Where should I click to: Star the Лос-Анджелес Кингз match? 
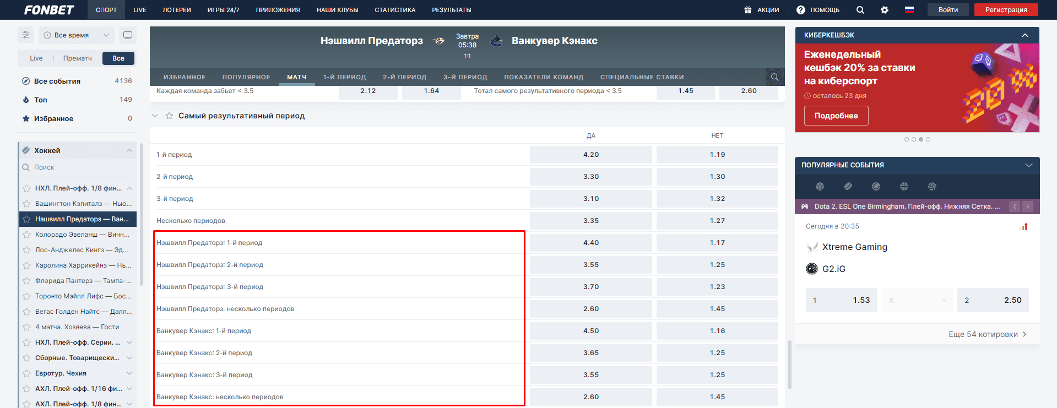point(26,250)
